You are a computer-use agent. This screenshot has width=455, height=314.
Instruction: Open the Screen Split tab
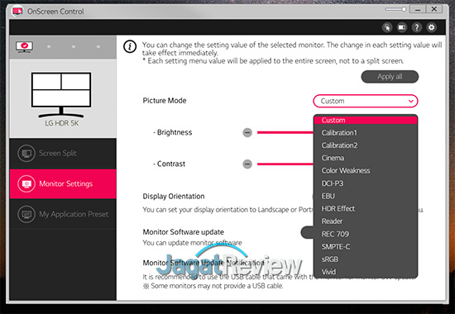click(63, 154)
